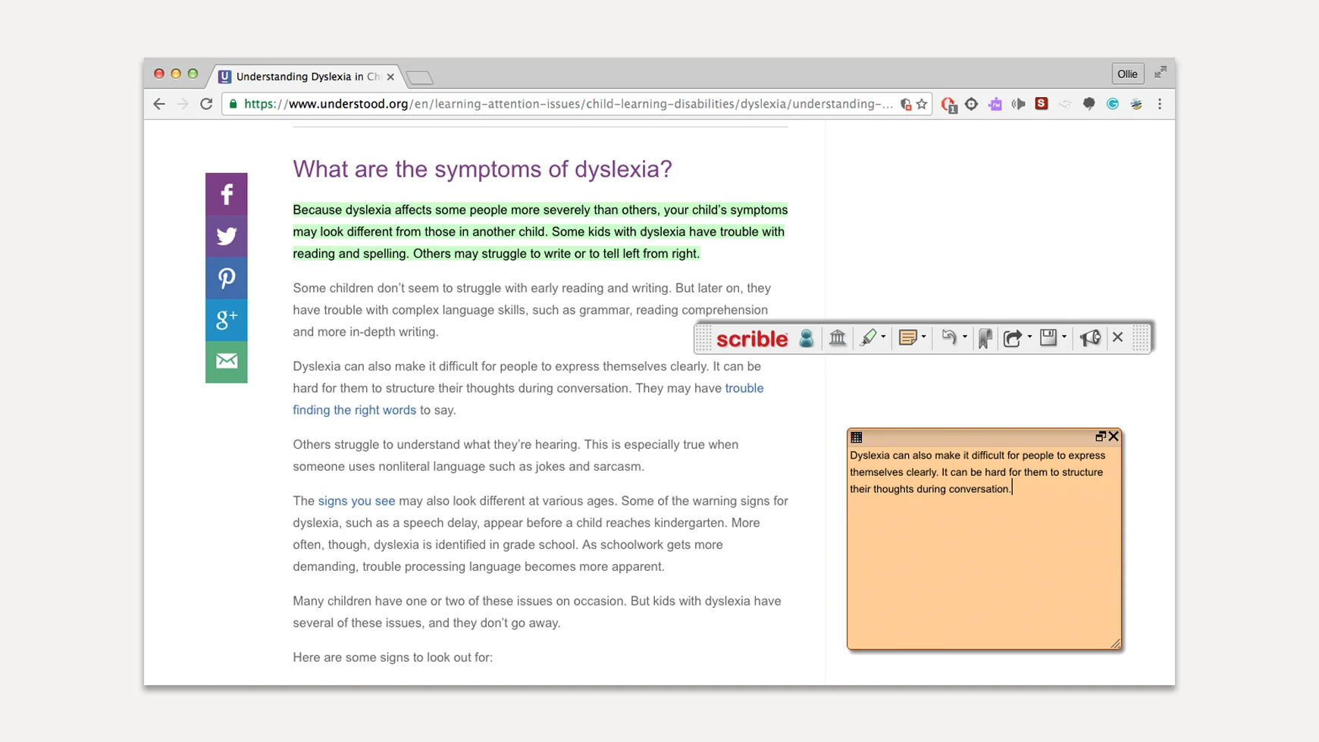Email the article using the envelope icon
1319x742 pixels.
tap(227, 362)
